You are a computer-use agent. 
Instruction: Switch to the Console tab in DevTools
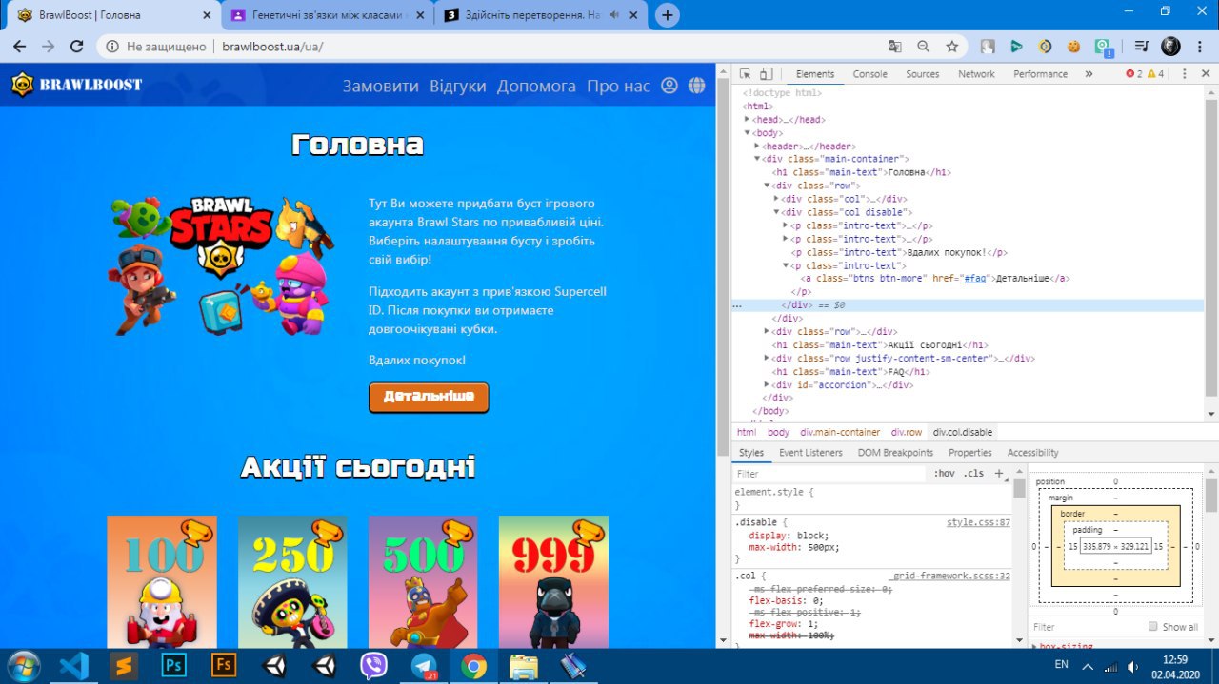(869, 74)
